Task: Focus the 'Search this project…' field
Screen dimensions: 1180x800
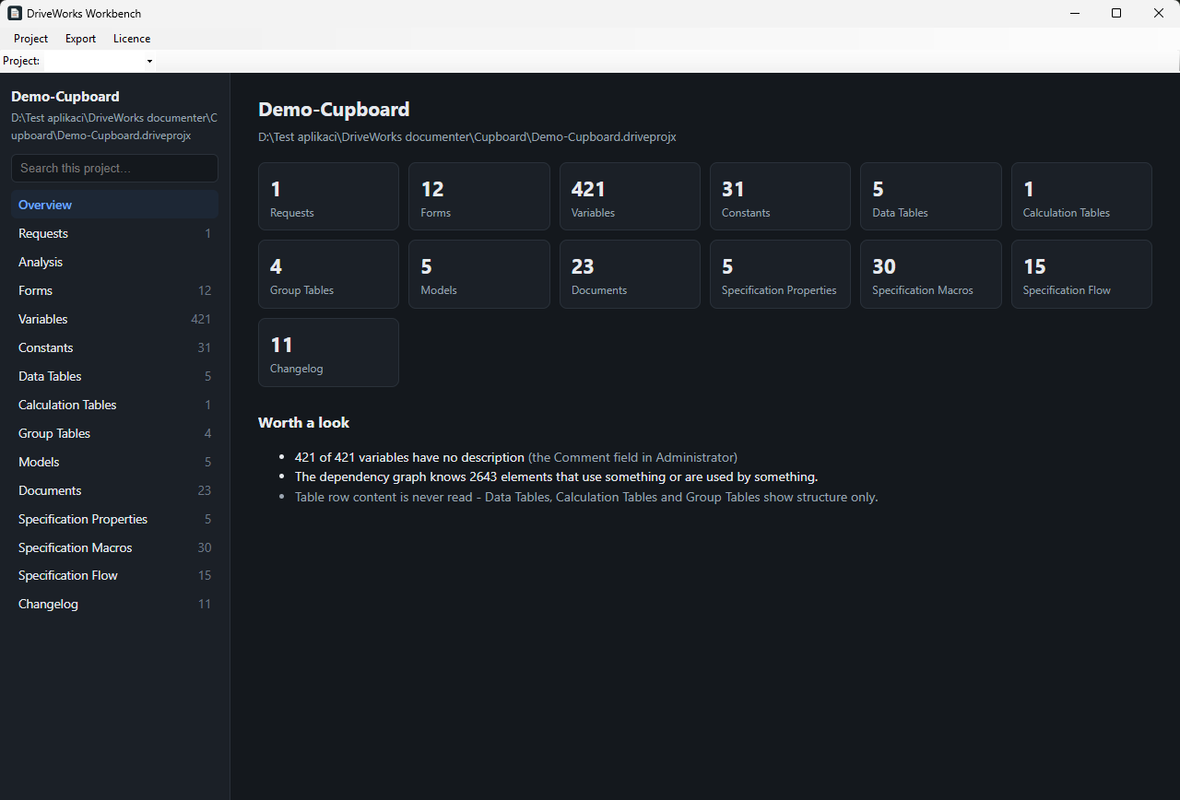Action: tap(114, 168)
